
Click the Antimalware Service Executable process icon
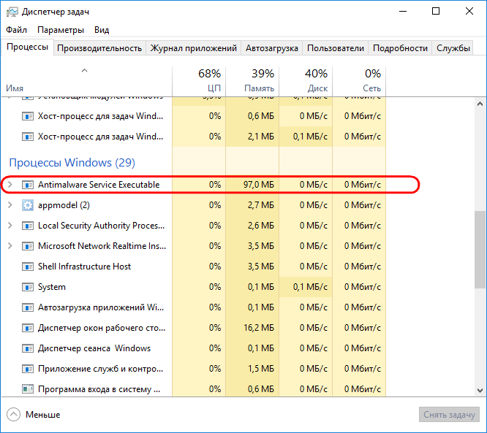tap(28, 185)
